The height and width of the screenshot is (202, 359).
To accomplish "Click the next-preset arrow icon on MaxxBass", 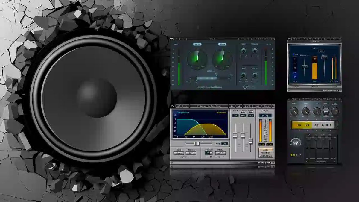I will 239,105.
